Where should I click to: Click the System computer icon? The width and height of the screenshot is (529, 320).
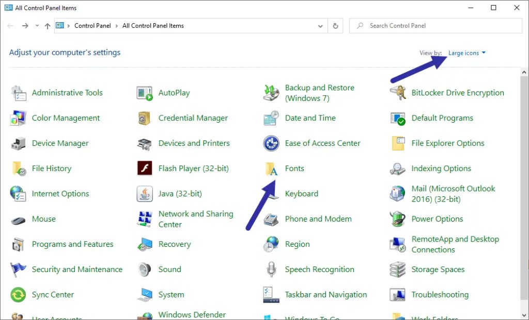click(x=145, y=295)
